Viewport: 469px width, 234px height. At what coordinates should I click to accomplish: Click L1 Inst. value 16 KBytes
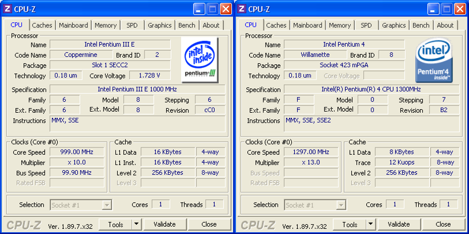[167, 162]
